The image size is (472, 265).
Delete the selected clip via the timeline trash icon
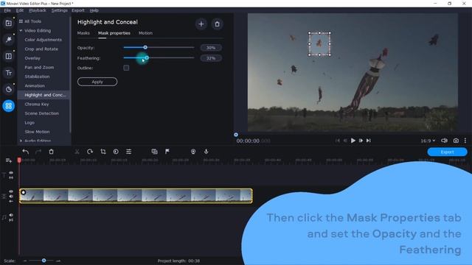pyautogui.click(x=51, y=152)
